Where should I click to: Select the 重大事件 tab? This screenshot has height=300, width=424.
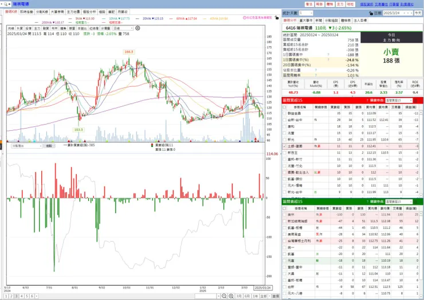coord(306,21)
